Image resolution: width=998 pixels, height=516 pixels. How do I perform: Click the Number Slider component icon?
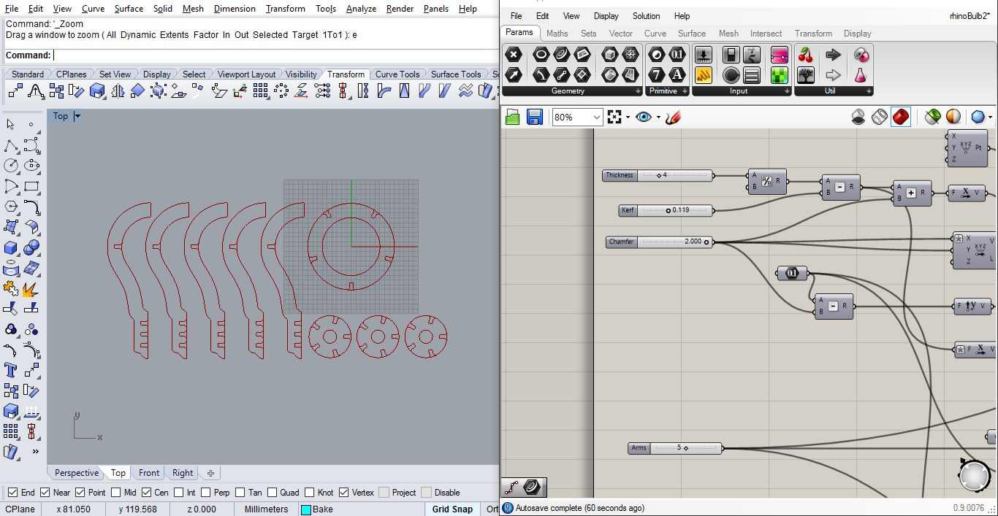coord(704,55)
